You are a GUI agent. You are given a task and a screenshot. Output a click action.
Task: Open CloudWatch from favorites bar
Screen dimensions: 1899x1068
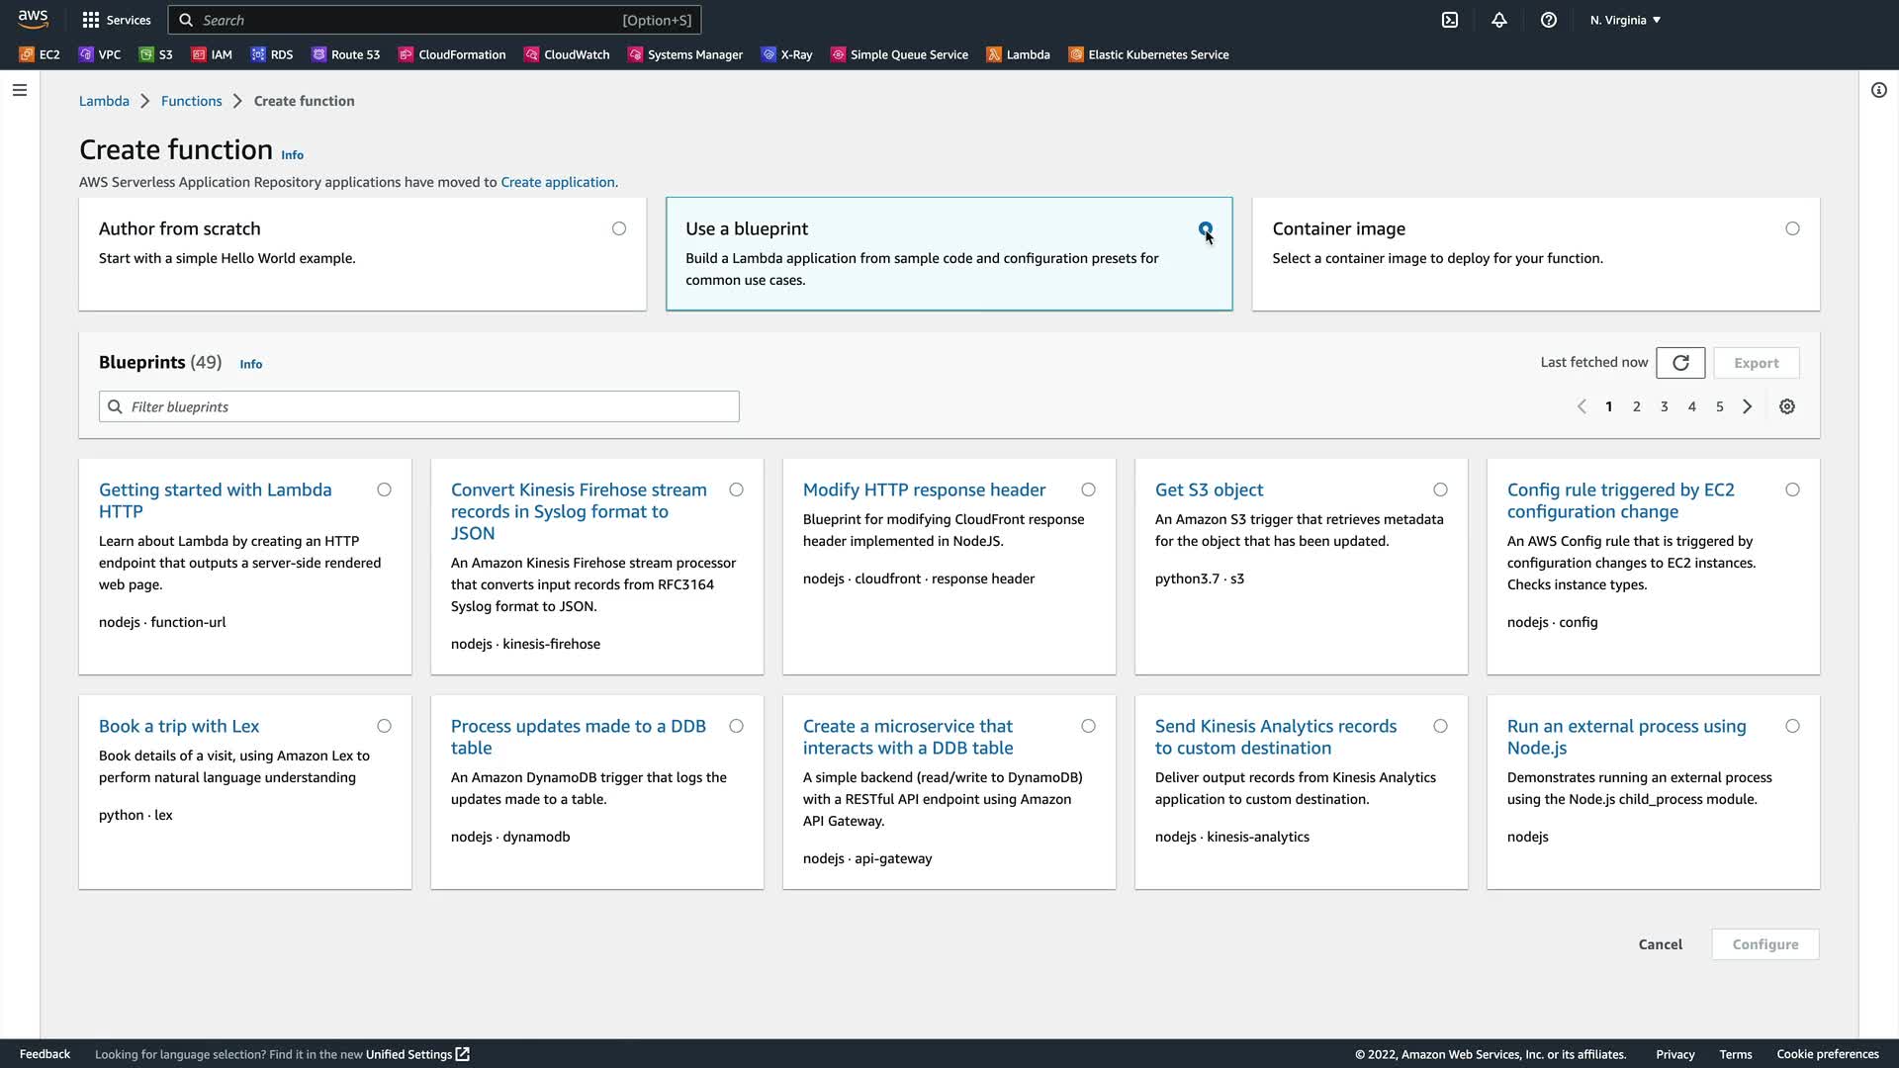567,54
